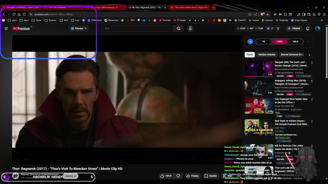Viewport: 328px width, 184px height.
Task: Save the video with Kaydet
Action: 211,176
